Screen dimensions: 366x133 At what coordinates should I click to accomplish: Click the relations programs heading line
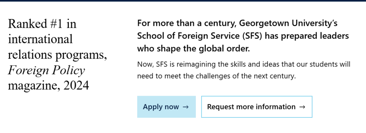57,55
